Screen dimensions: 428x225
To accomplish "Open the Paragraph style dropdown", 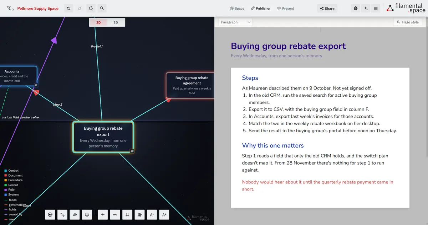I will (x=236, y=22).
